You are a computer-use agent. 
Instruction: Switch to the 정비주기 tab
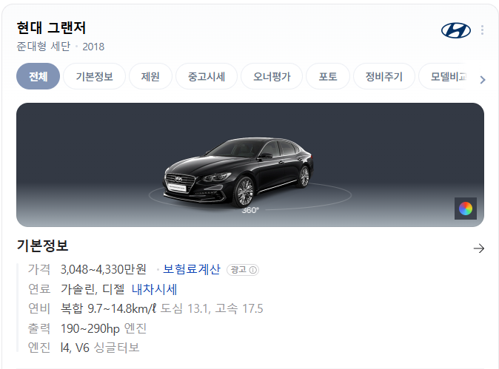pyautogui.click(x=384, y=76)
